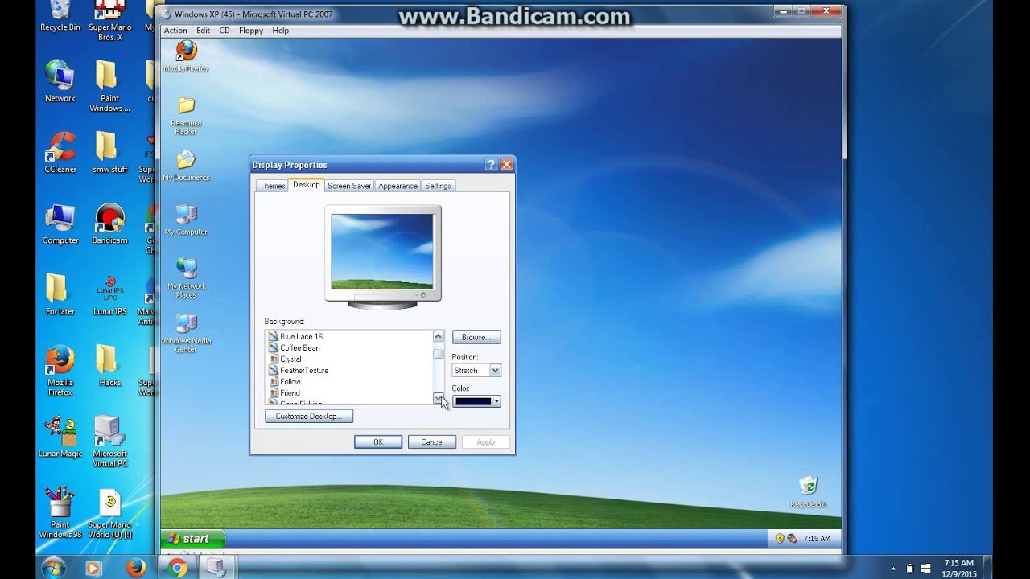
Task: Click the Display Properties help question mark button
Action: tap(492, 165)
